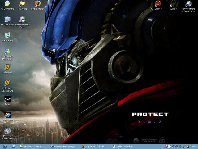Select the Recycle Bin icon

tap(7, 37)
